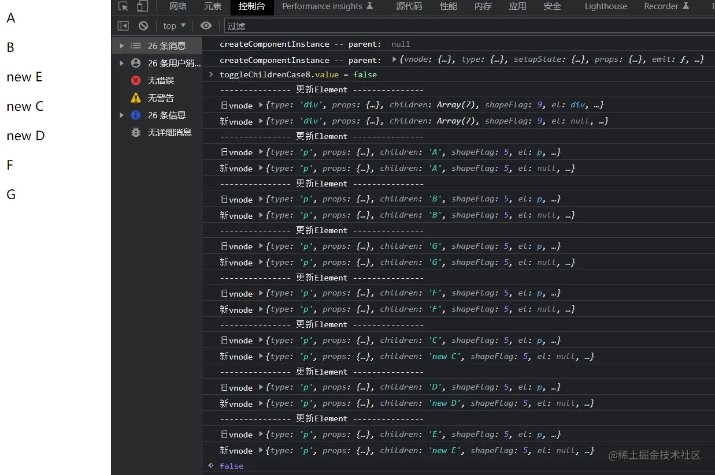Expand 新vnode with children 'new D'
The height and width of the screenshot is (475, 715).
(261, 403)
